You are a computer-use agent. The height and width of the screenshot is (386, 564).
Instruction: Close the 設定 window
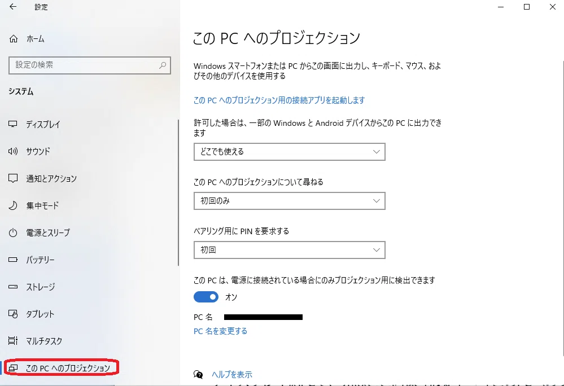553,7
